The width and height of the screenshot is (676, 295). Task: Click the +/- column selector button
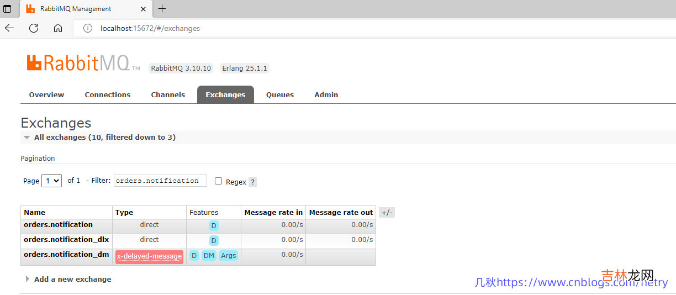(x=387, y=213)
